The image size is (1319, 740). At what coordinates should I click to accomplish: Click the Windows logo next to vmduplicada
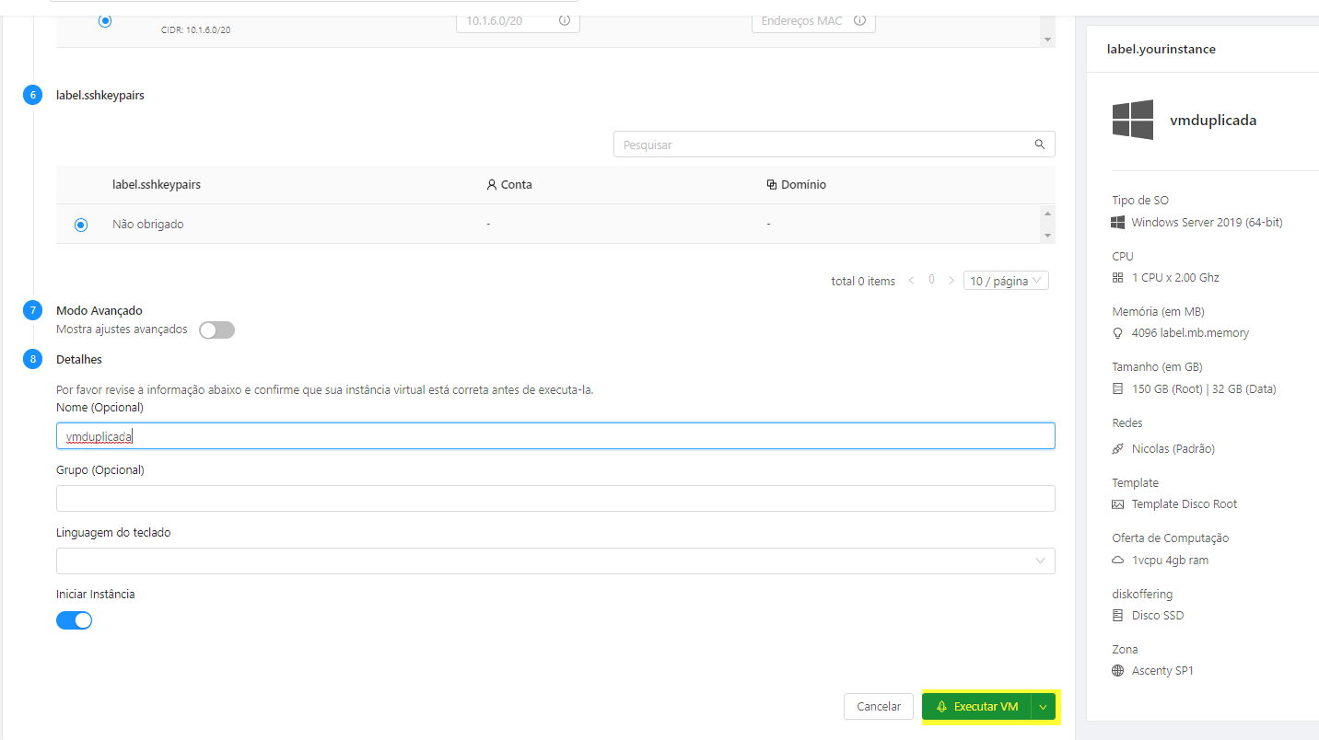[1133, 120]
